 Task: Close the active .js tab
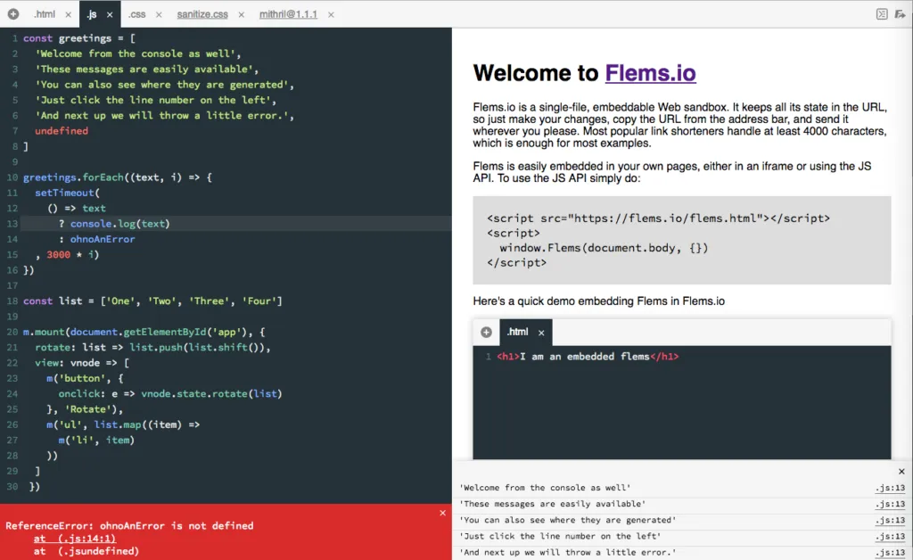coord(110,15)
